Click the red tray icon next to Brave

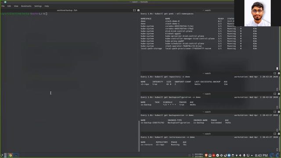tap(214, 155)
